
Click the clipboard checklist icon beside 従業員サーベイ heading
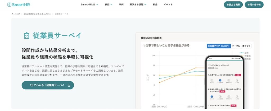(x=26, y=36)
